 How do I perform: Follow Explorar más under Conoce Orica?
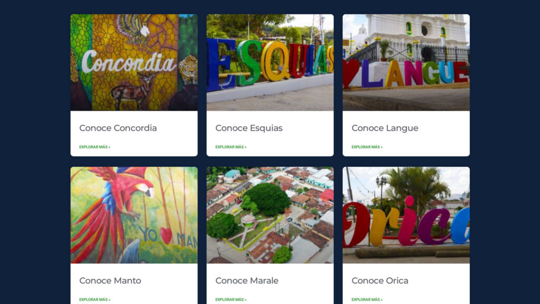click(x=367, y=300)
